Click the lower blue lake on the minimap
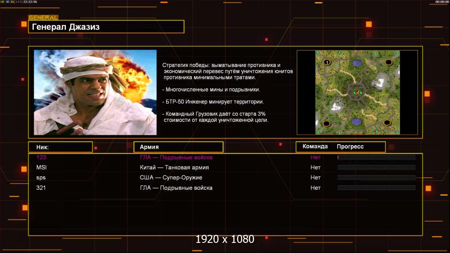 [358, 121]
